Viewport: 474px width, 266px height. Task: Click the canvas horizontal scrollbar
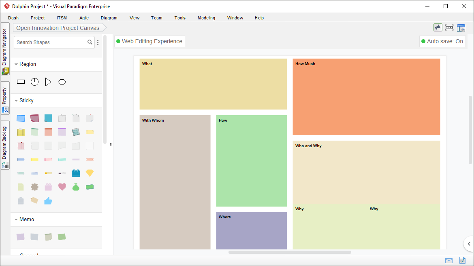[290, 252]
